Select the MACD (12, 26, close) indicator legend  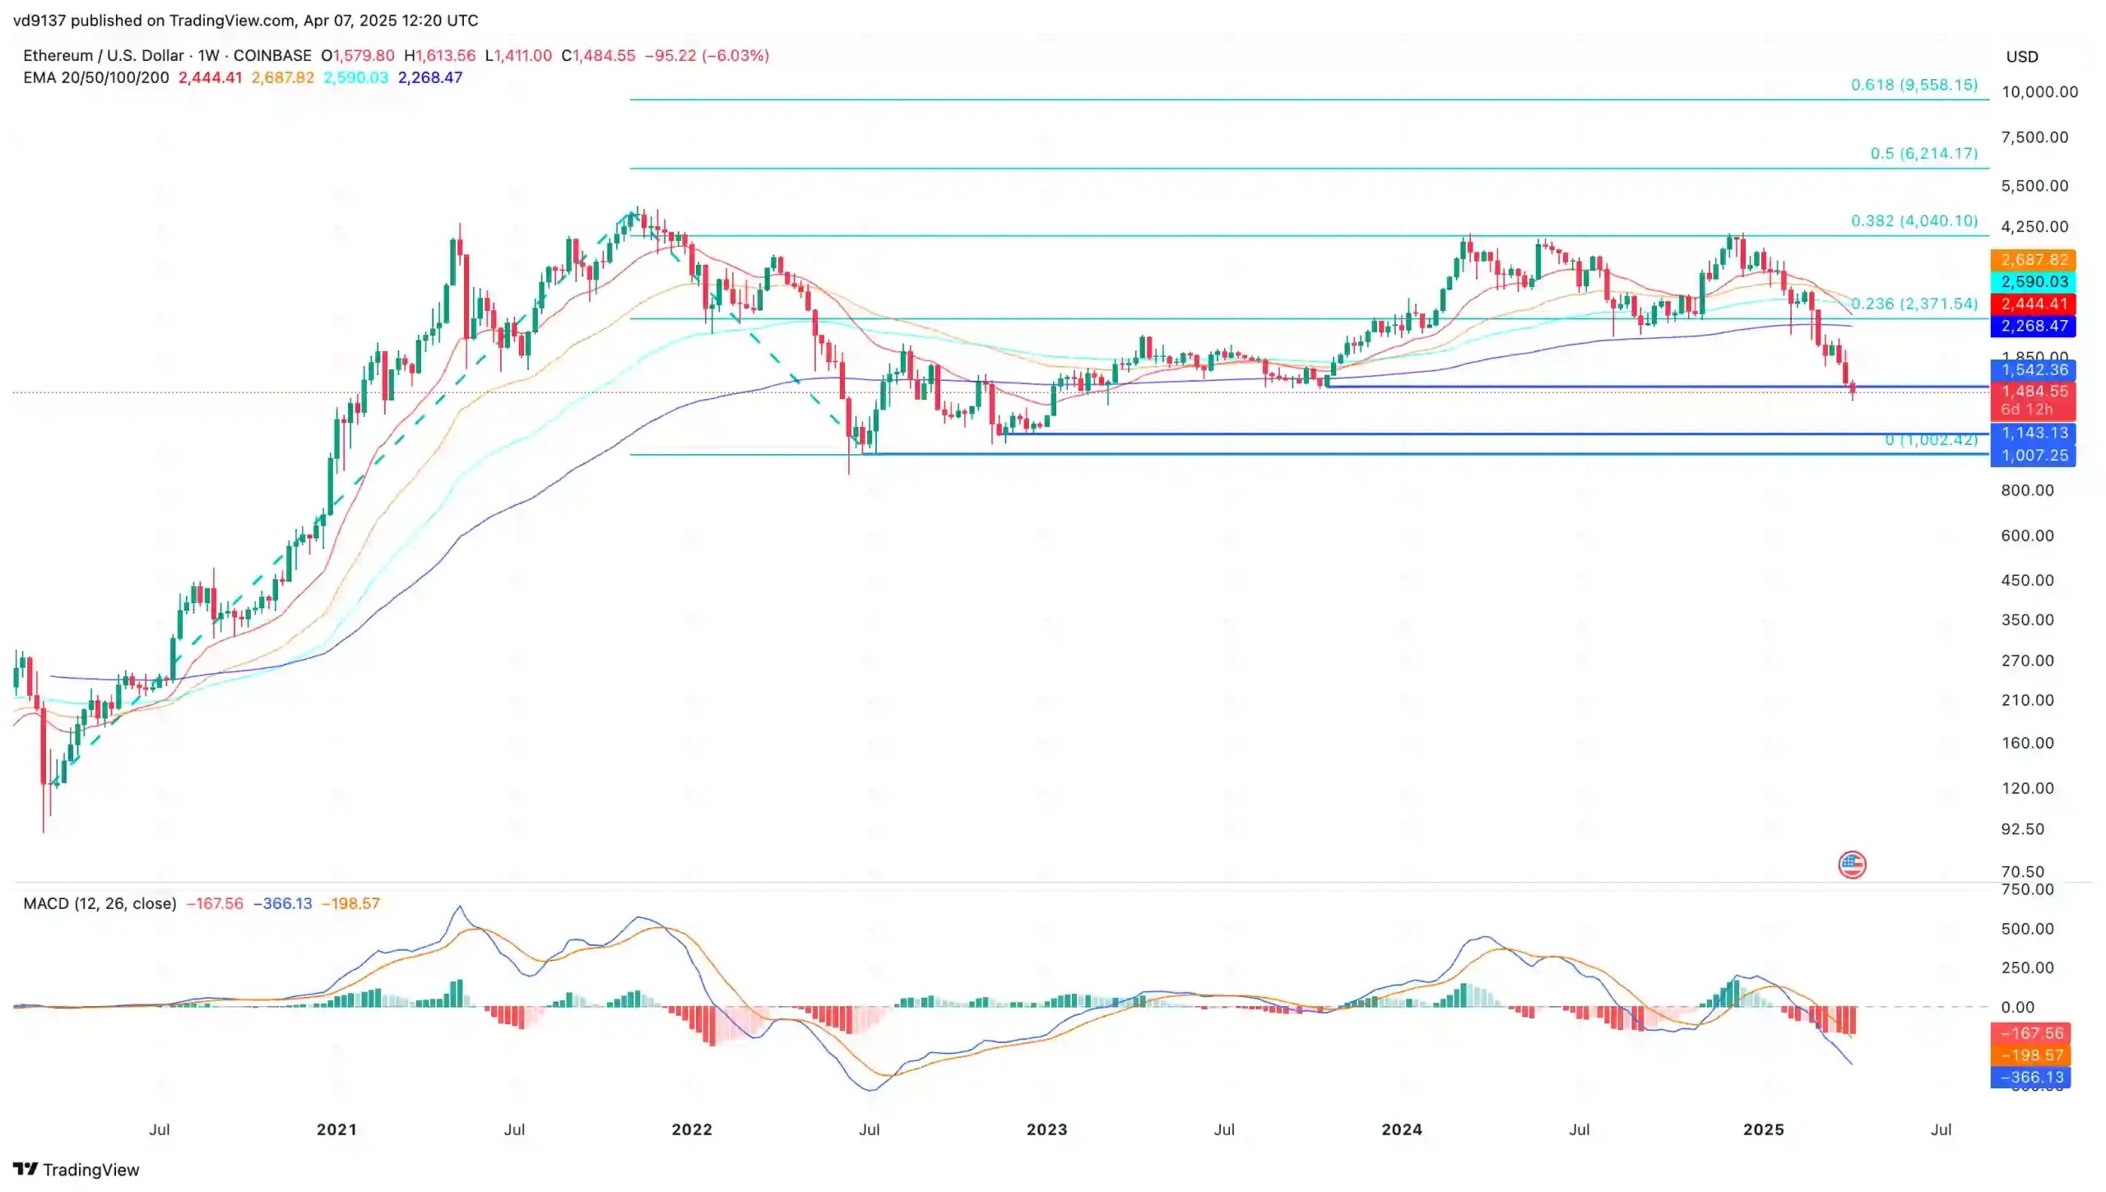99,902
